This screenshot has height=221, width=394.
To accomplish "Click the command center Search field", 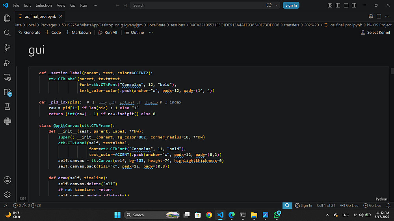I will pyautogui.click(x=197, y=5).
